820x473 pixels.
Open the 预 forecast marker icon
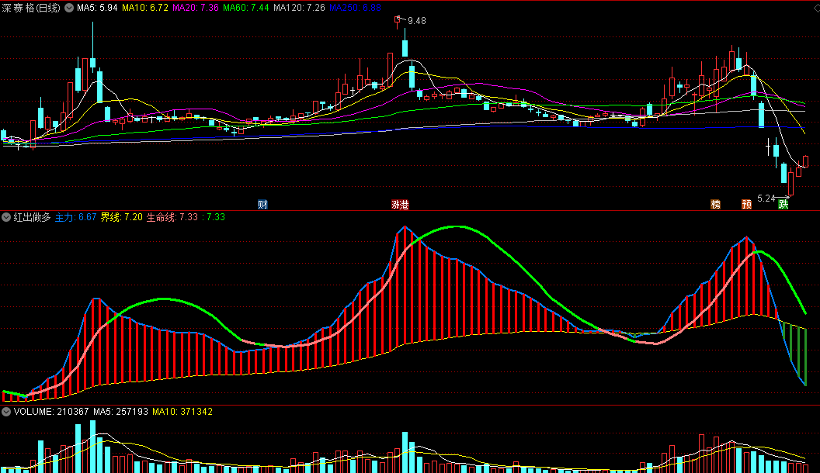tap(747, 205)
